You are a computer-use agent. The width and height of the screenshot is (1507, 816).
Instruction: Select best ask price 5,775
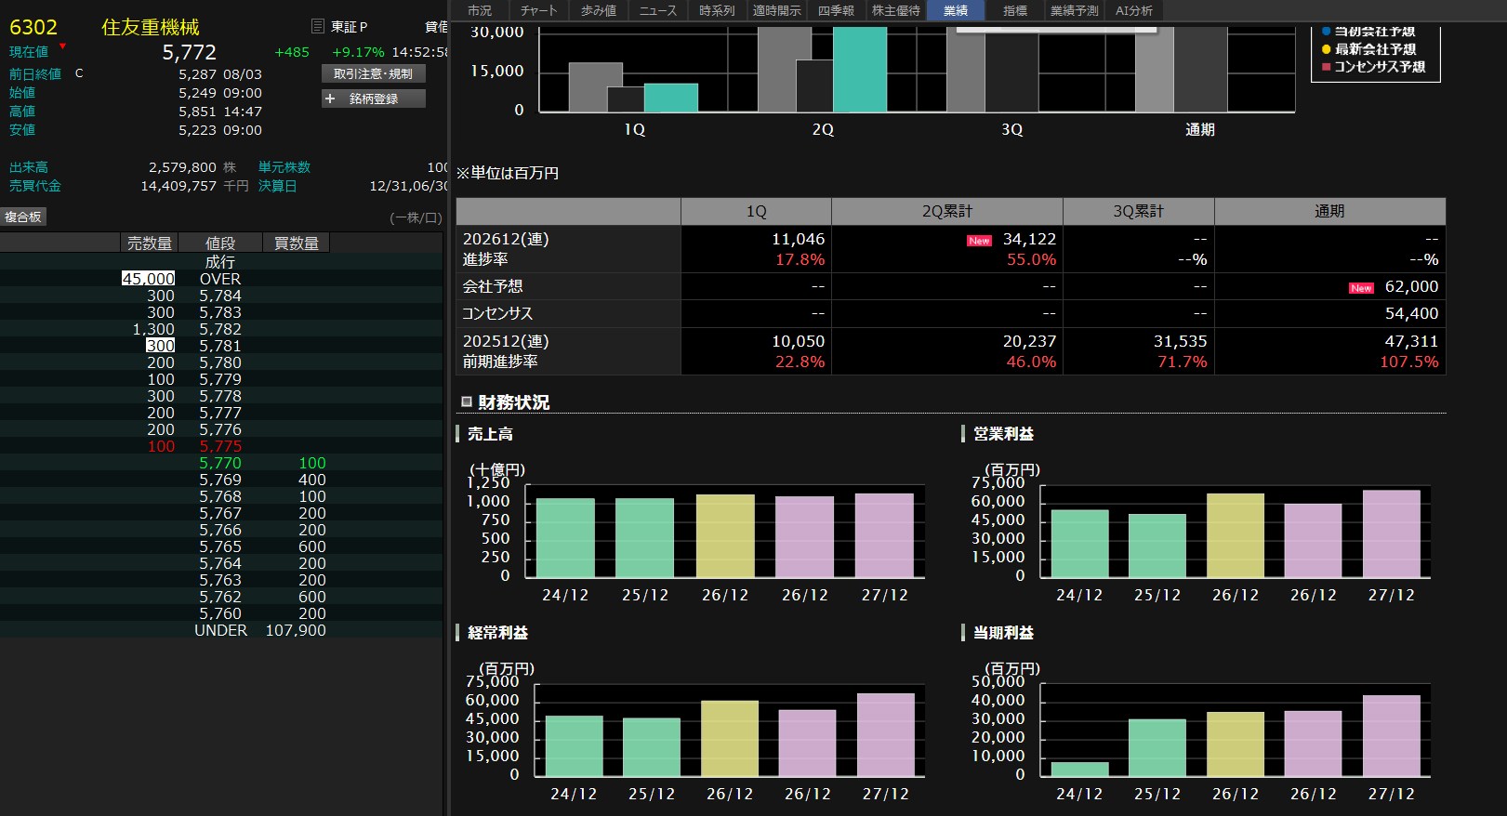pyautogui.click(x=220, y=446)
